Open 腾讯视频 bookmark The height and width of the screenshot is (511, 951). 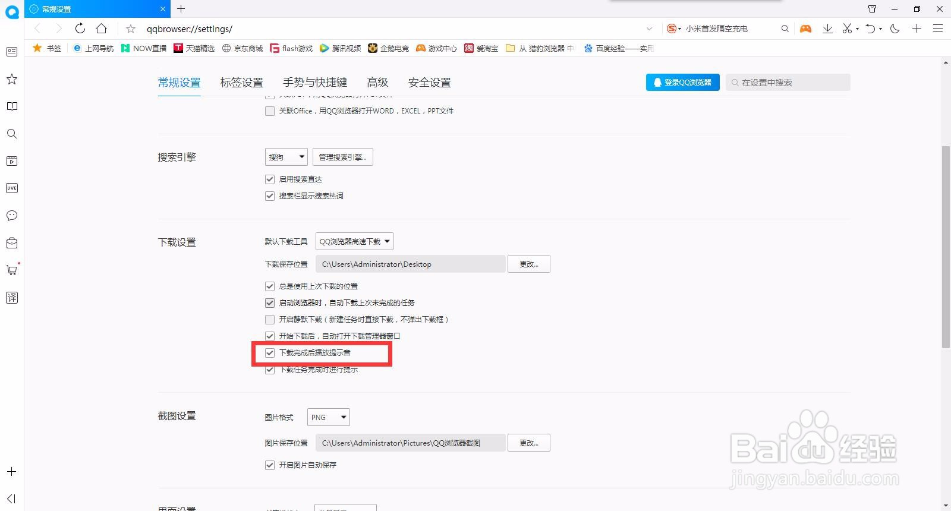coord(340,48)
